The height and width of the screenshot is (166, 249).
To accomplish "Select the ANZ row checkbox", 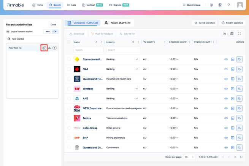I will (x=69, y=99).
